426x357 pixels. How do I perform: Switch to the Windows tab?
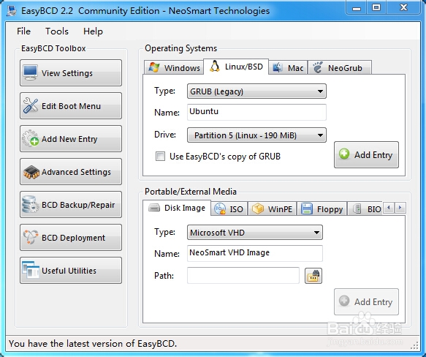[x=174, y=67]
